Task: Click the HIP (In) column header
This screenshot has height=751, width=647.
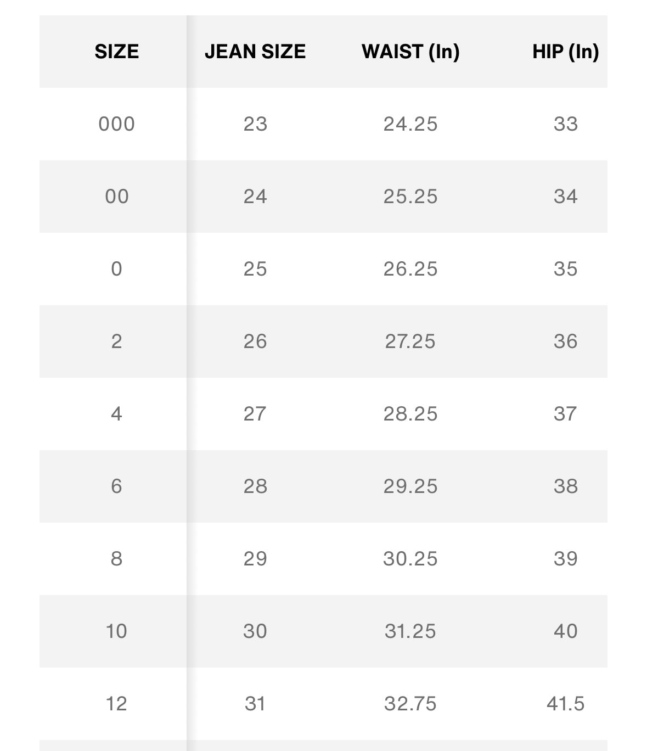Action: pyautogui.click(x=565, y=52)
